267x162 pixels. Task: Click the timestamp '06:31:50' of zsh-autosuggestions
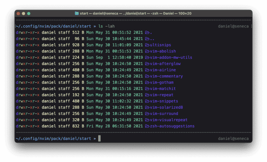(x=122, y=126)
